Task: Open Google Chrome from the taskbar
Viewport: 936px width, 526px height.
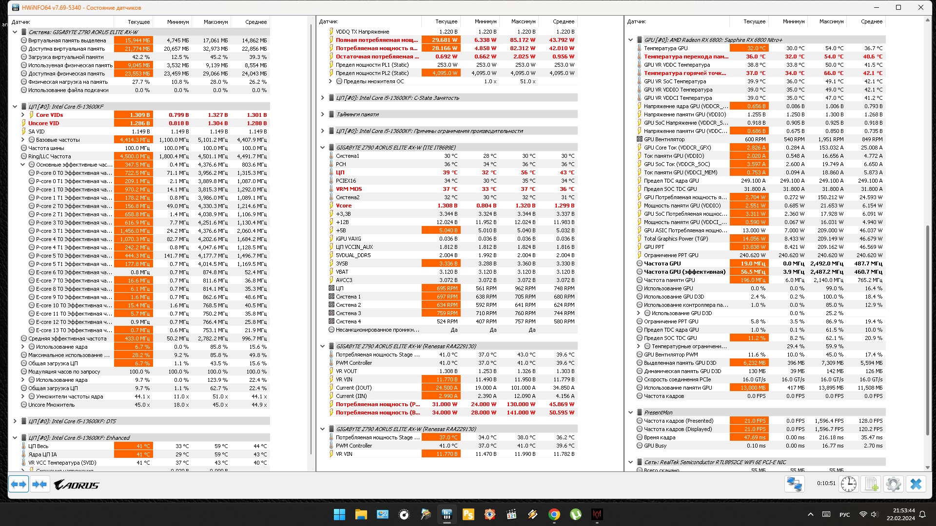Action: pyautogui.click(x=554, y=514)
